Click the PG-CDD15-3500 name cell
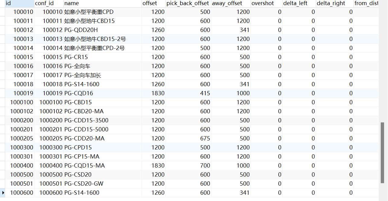The height and width of the screenshot is (201, 388). tap(103, 120)
